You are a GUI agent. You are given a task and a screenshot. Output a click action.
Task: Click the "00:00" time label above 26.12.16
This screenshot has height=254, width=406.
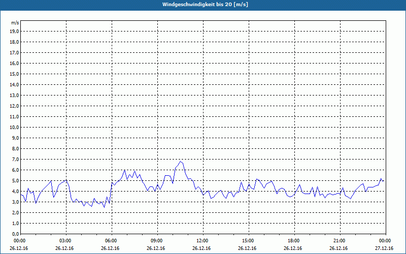(x=20, y=241)
